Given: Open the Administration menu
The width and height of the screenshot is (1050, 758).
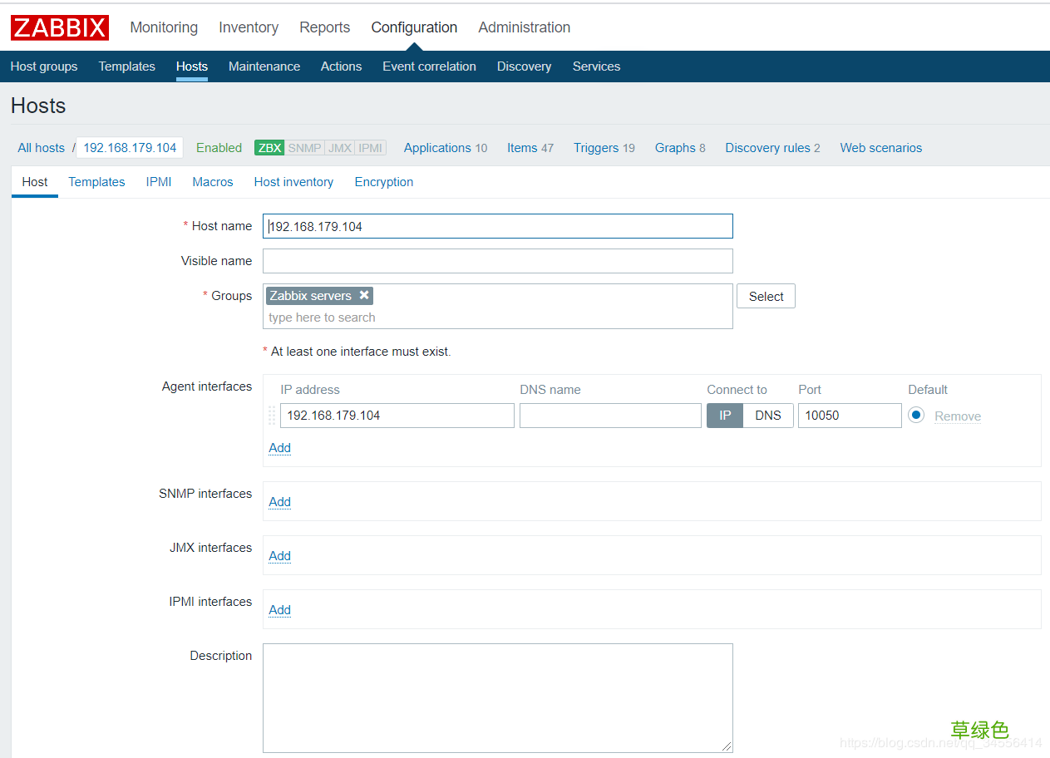Looking at the screenshot, I should coord(525,27).
